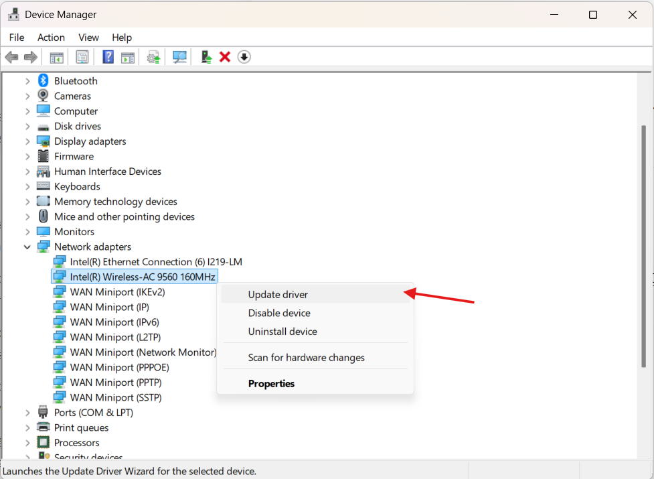Click the Device Manager title bar icon

point(14,14)
